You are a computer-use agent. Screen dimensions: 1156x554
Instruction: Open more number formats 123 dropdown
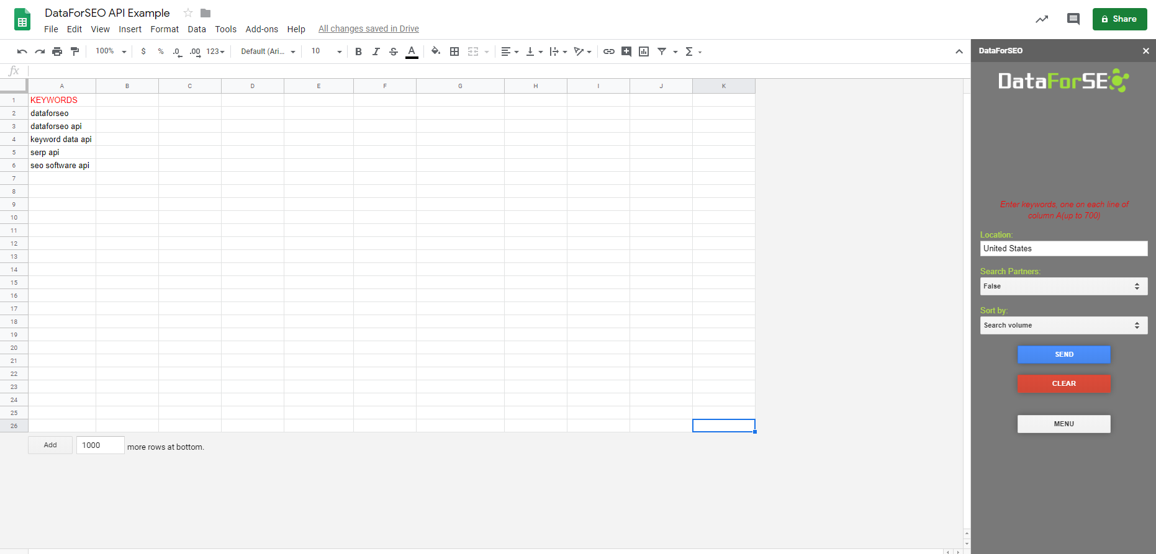point(215,51)
